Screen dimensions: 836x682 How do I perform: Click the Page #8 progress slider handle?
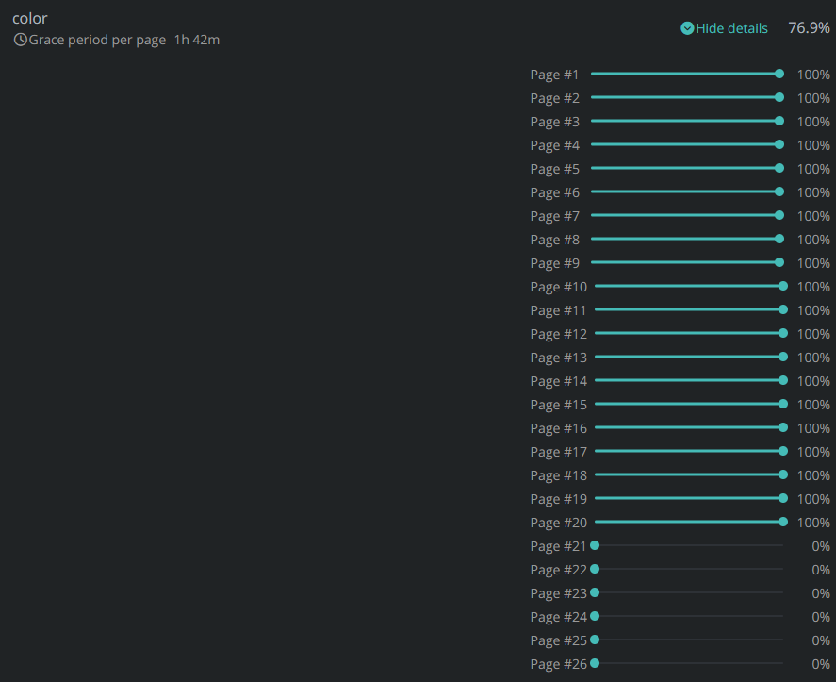pyautogui.click(x=779, y=239)
